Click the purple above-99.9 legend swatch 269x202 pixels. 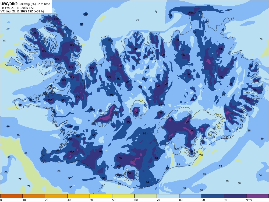(x=257, y=196)
